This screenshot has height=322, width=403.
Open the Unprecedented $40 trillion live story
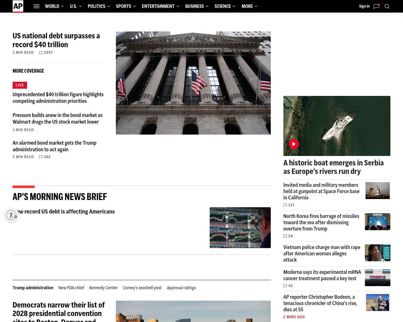pos(58,98)
